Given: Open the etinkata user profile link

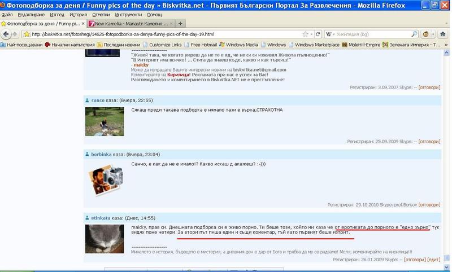Looking at the screenshot, I should [x=101, y=218].
